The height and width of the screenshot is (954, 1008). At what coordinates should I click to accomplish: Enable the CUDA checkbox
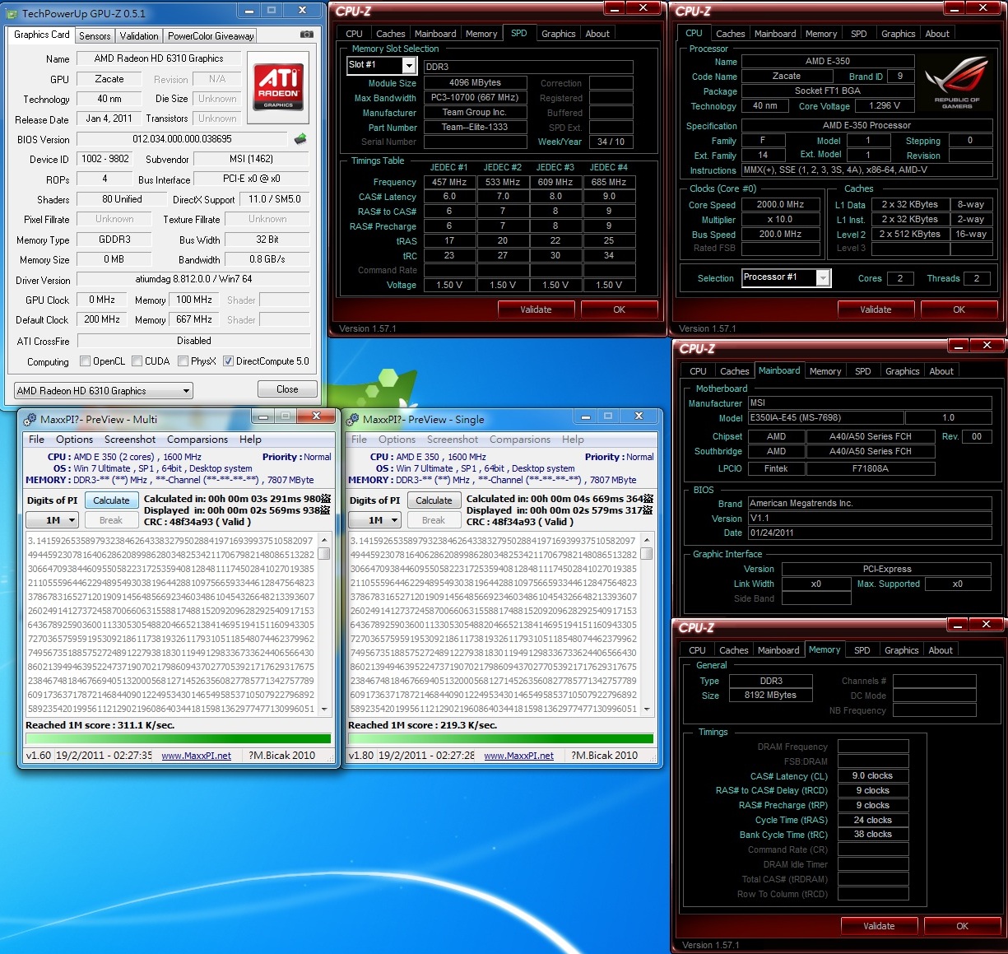pos(137,361)
